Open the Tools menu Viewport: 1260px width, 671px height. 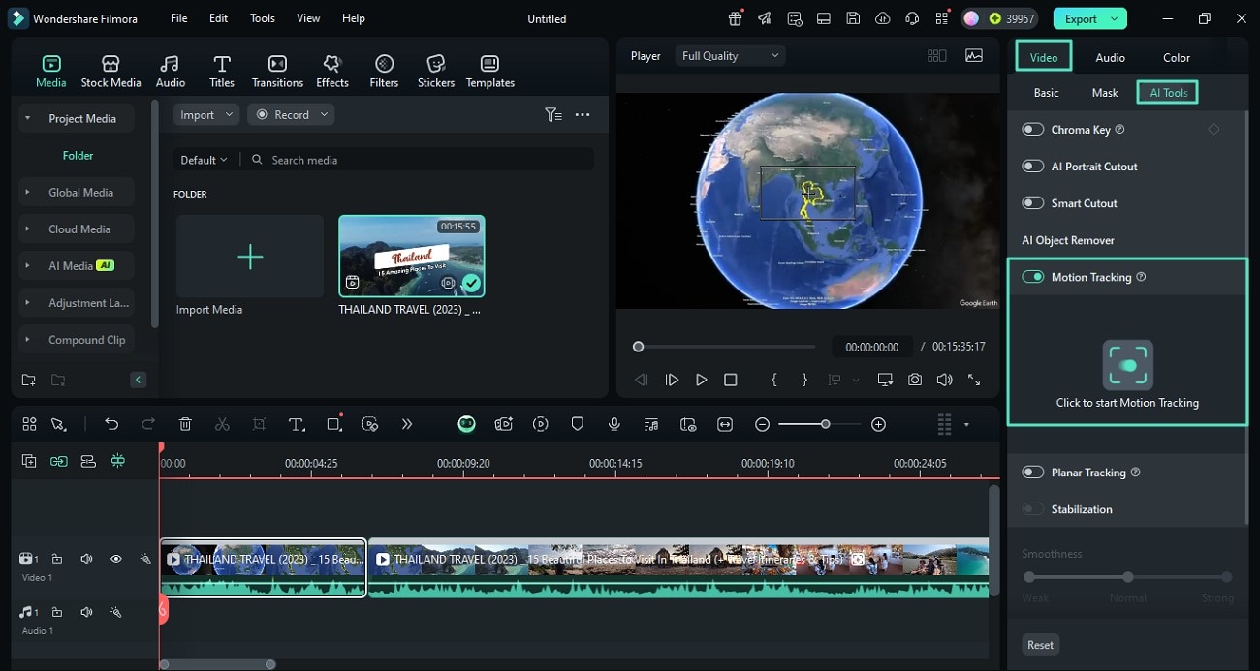(x=262, y=18)
